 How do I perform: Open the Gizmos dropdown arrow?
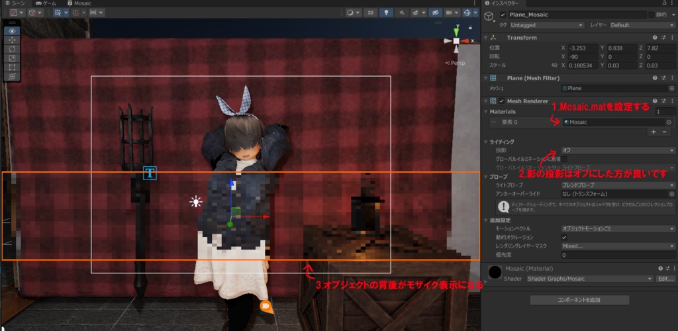pyautogui.click(x=475, y=13)
